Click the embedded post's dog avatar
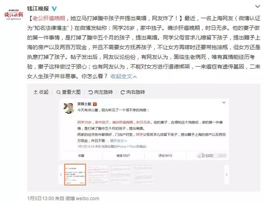Screen dimensions: 265x204 [69, 108]
